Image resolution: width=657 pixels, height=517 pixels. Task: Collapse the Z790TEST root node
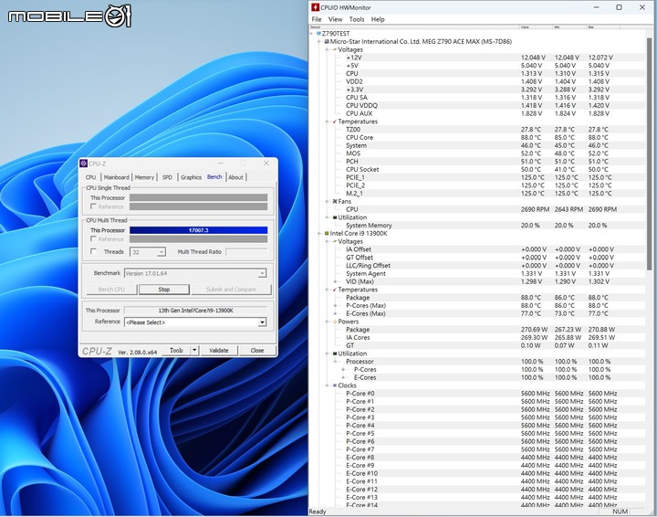tap(311, 34)
